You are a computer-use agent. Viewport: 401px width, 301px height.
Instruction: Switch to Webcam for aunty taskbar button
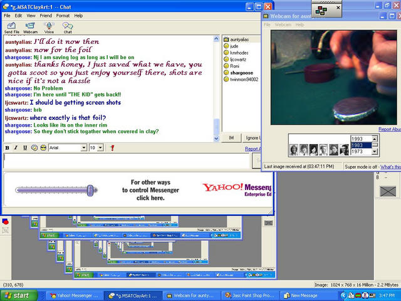tap(191, 295)
